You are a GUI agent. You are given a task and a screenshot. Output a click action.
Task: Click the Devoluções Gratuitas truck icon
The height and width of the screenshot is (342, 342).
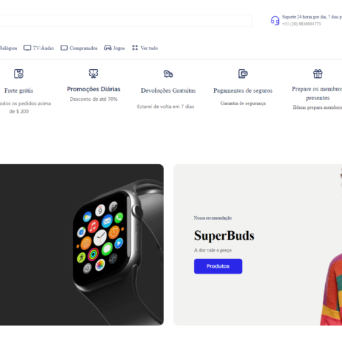[168, 74]
